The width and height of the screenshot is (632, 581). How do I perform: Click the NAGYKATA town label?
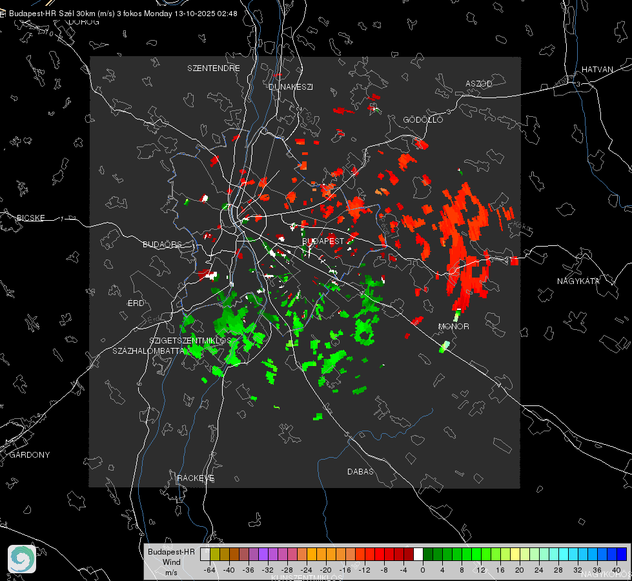pos(578,281)
